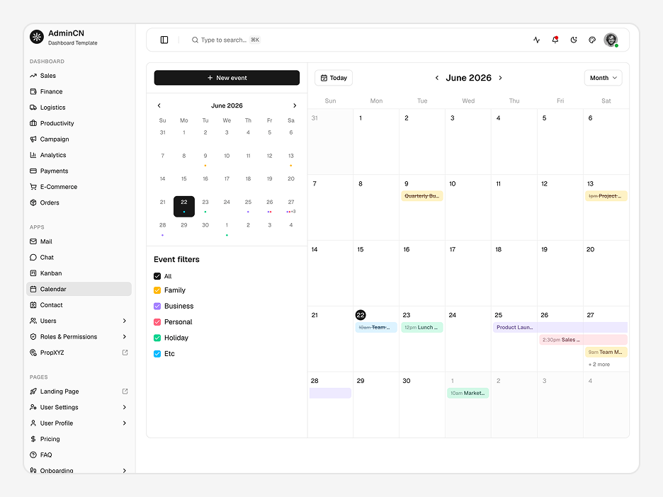This screenshot has height=497, width=663.
Task: Toggle the Holiday filter checkbox
Action: (x=157, y=338)
